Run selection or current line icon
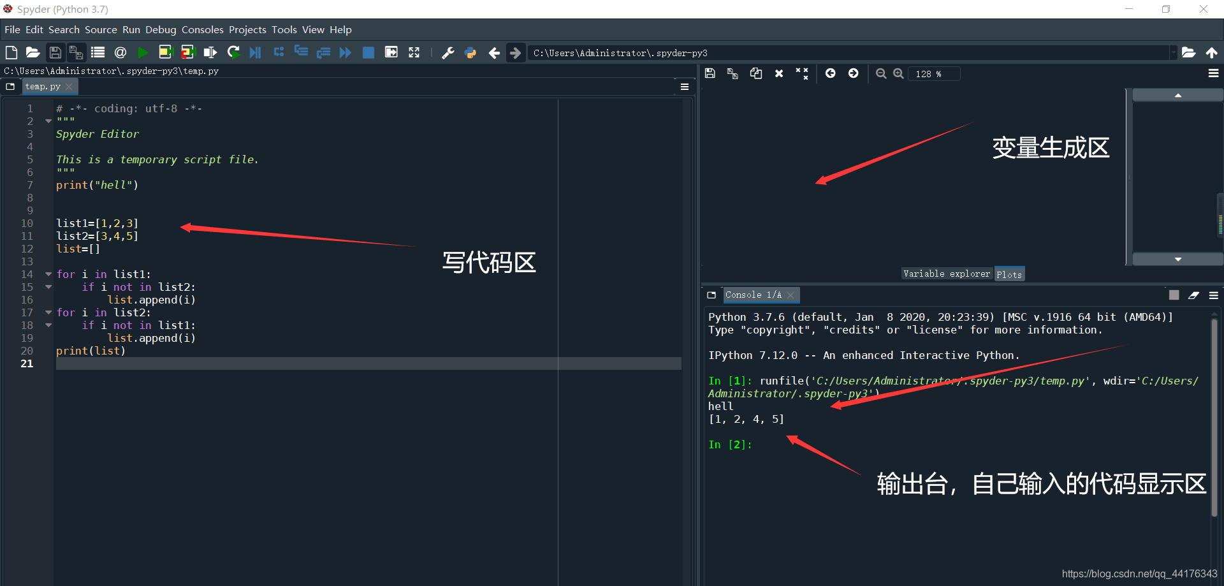 point(210,52)
